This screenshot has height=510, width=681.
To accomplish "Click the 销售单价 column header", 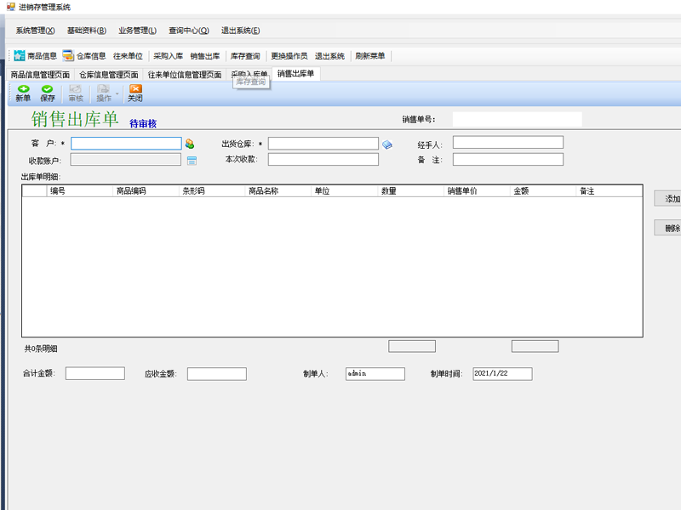I will (x=477, y=190).
